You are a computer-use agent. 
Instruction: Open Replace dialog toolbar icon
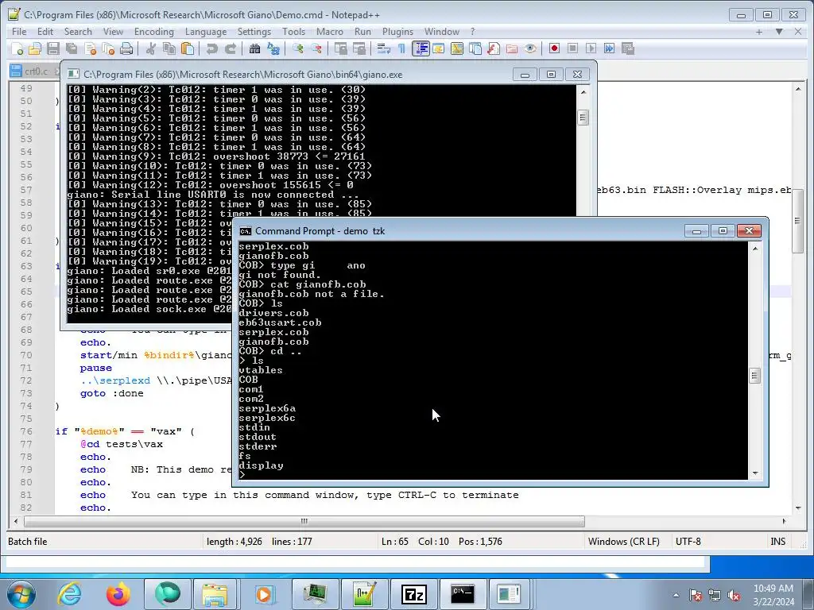[273, 48]
